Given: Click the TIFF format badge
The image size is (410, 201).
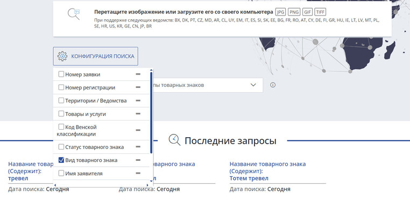Looking at the screenshot, I should pos(320,12).
